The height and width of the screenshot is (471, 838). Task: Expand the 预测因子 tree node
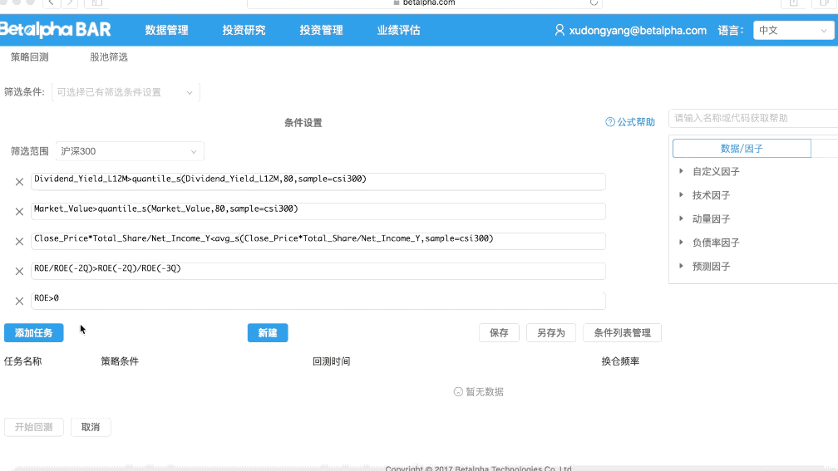click(x=681, y=266)
